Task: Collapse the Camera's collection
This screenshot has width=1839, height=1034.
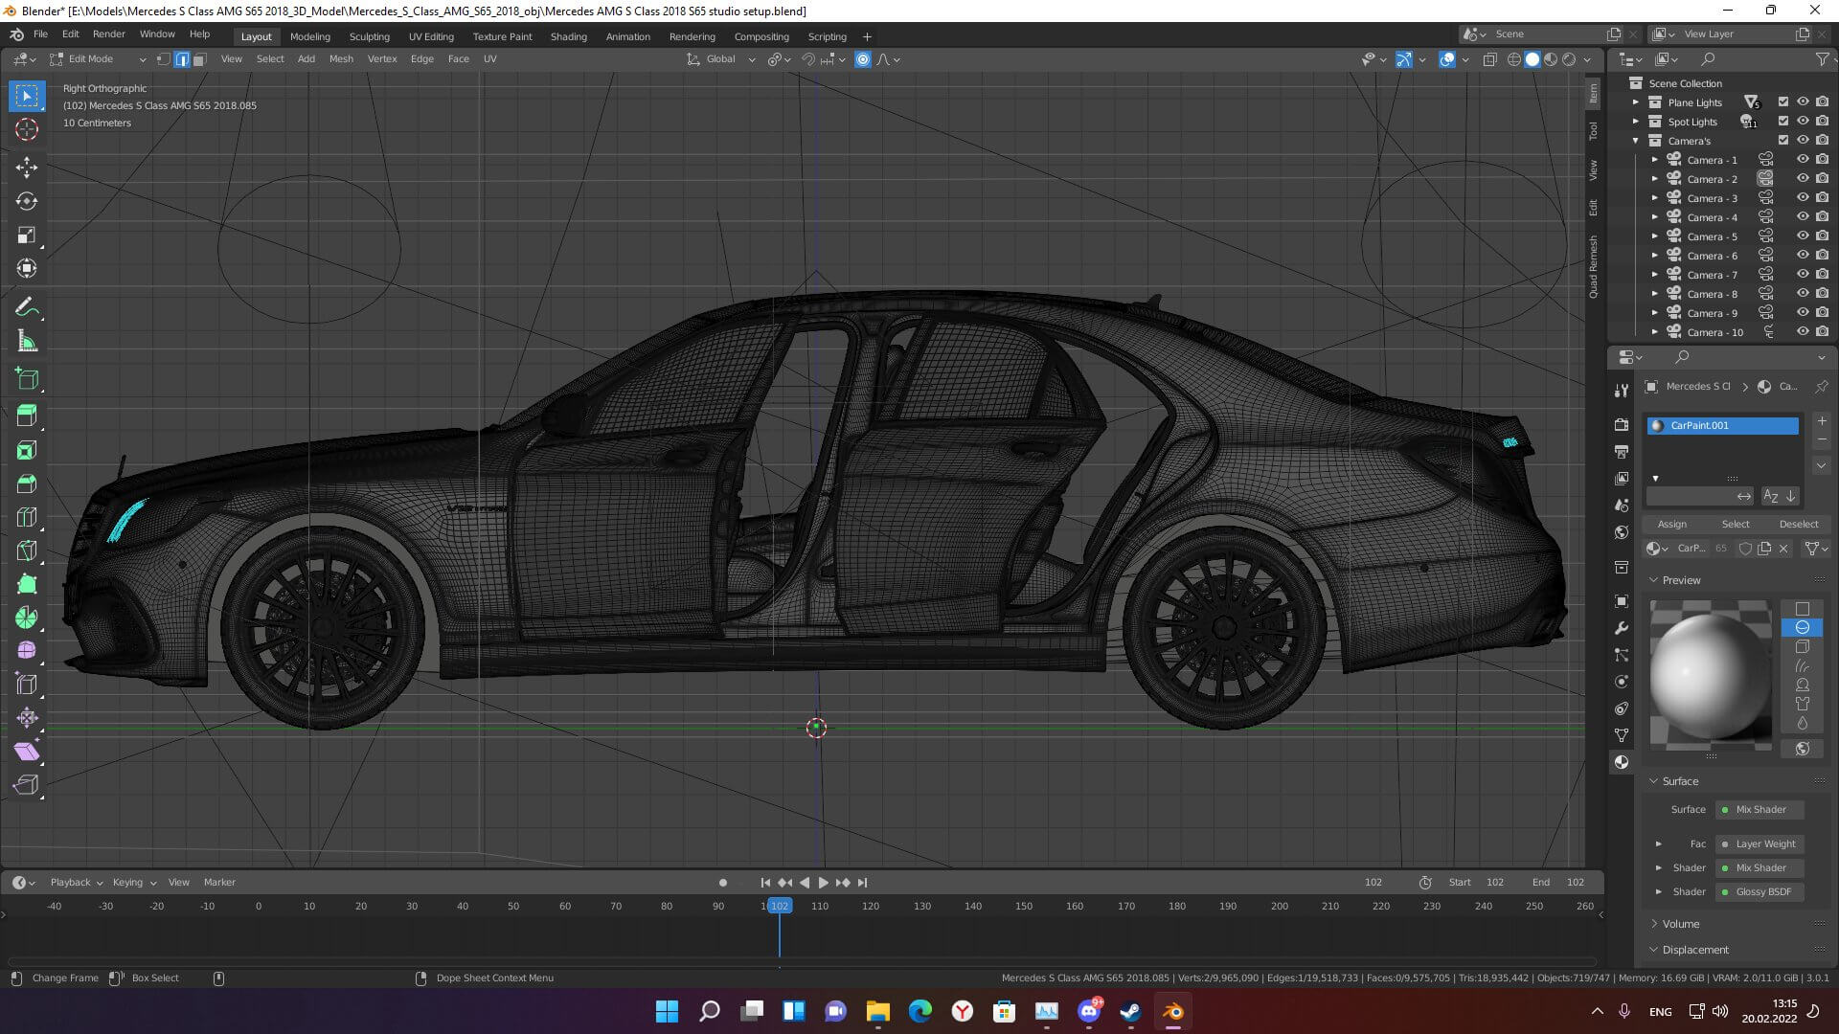Action: (x=1636, y=141)
